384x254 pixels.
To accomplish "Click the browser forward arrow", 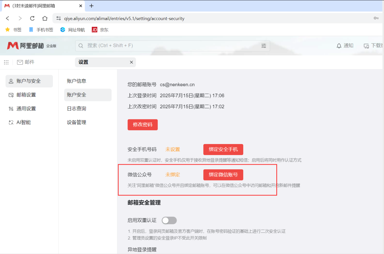I will pyautogui.click(x=20, y=18).
